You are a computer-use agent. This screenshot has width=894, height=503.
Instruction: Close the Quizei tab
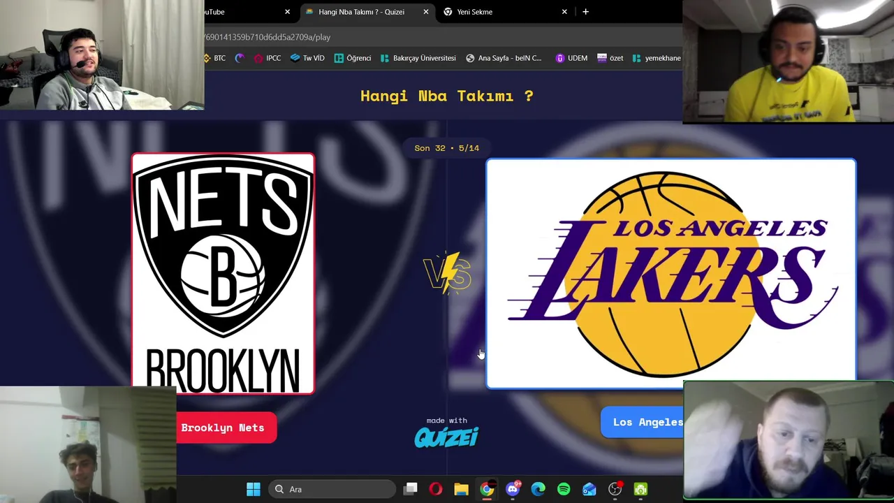pos(426,12)
